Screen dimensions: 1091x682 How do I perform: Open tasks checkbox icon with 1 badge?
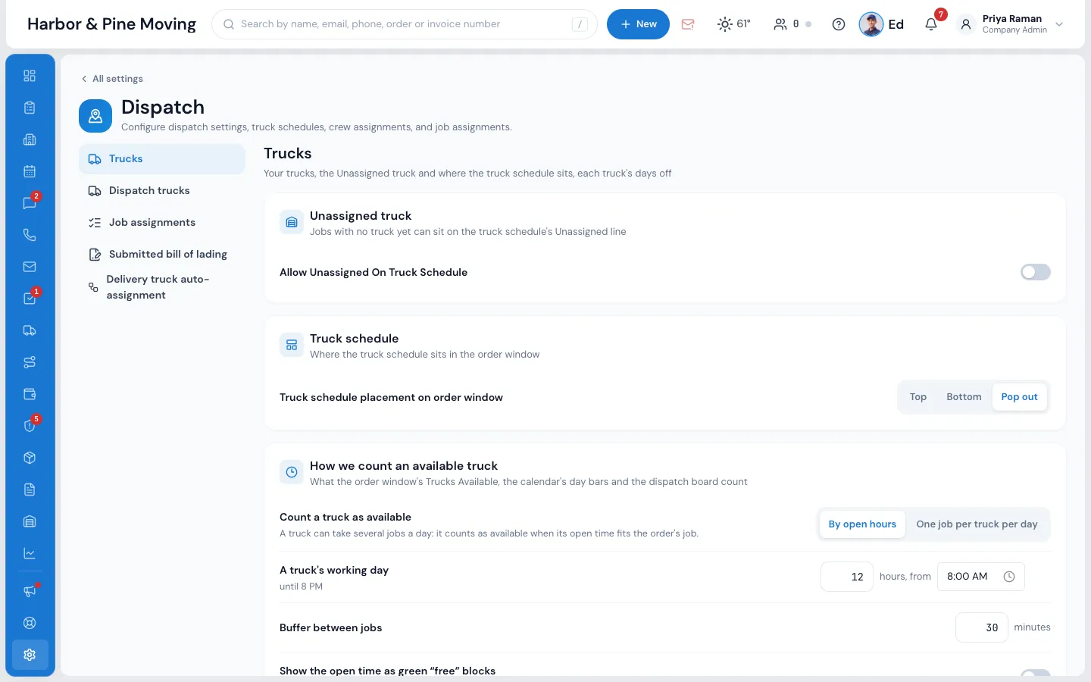click(x=30, y=299)
